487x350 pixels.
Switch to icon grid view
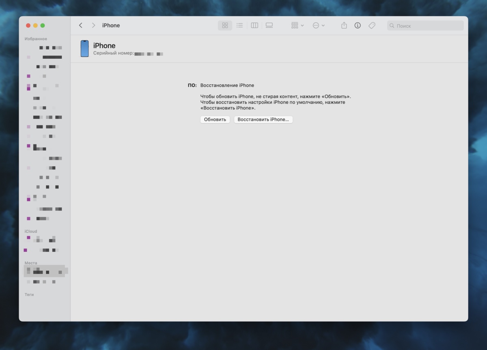(225, 26)
